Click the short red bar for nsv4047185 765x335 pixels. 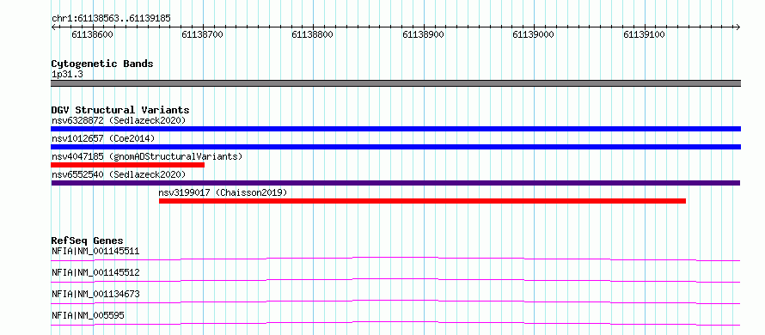pyautogui.click(x=127, y=165)
